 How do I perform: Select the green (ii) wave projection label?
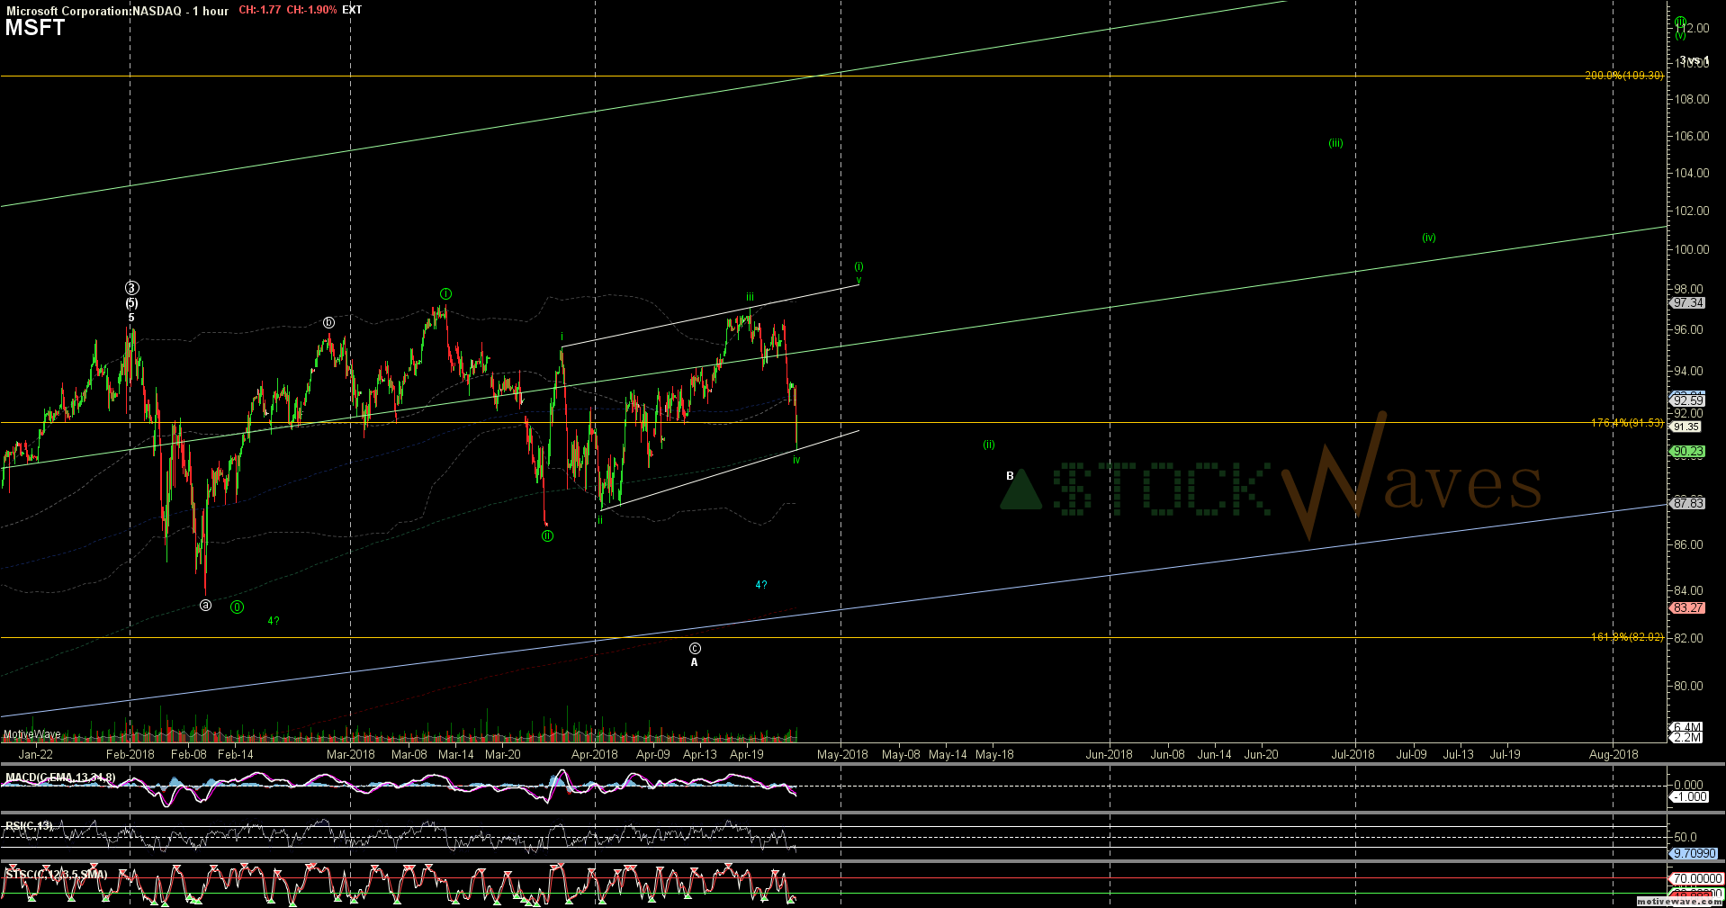[x=989, y=445]
